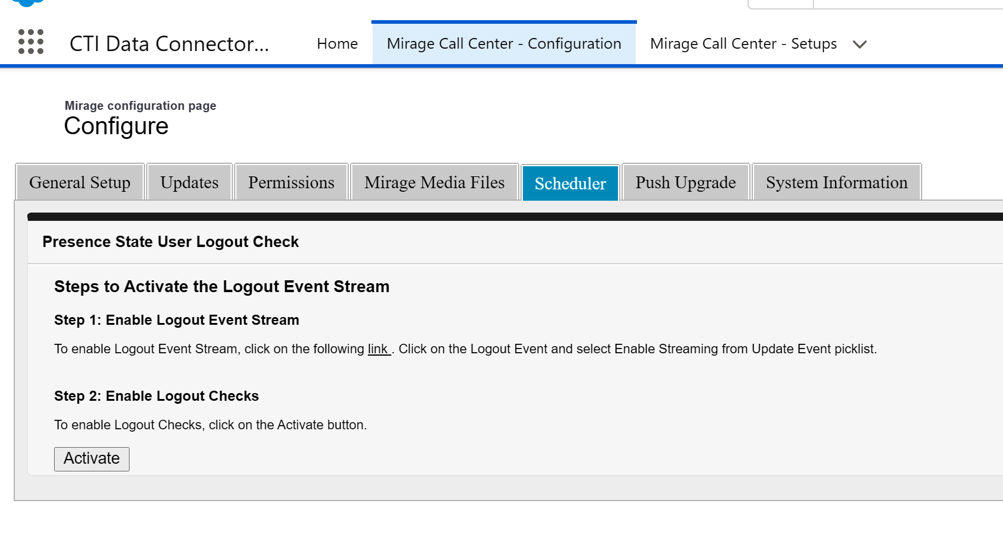The height and width of the screenshot is (551, 1003).
Task: Click the Activate button
Action: tap(92, 459)
